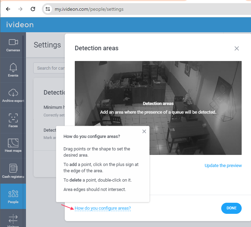Viewport: 251px width, 227px height.
Task: Reload the page
Action: 33,9
